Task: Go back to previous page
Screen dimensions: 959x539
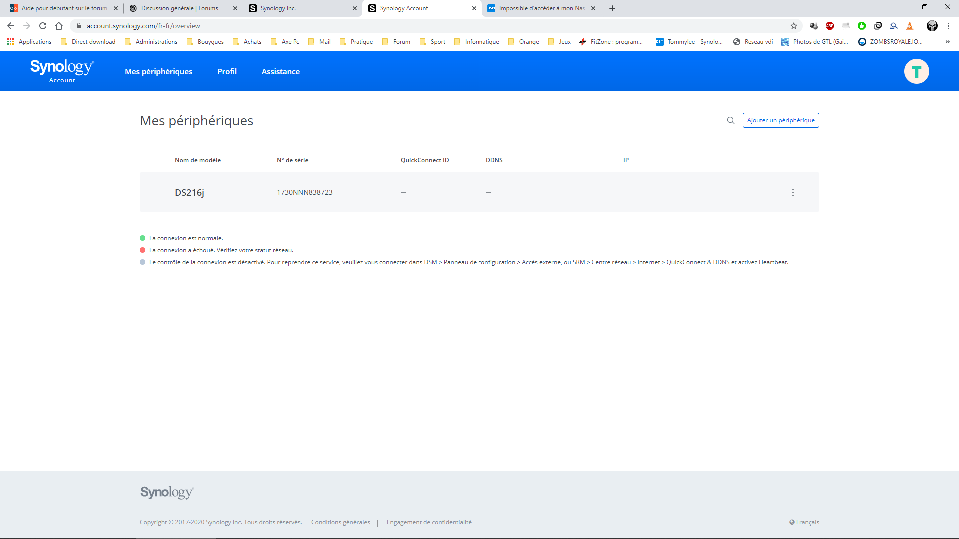Action: coord(11,26)
